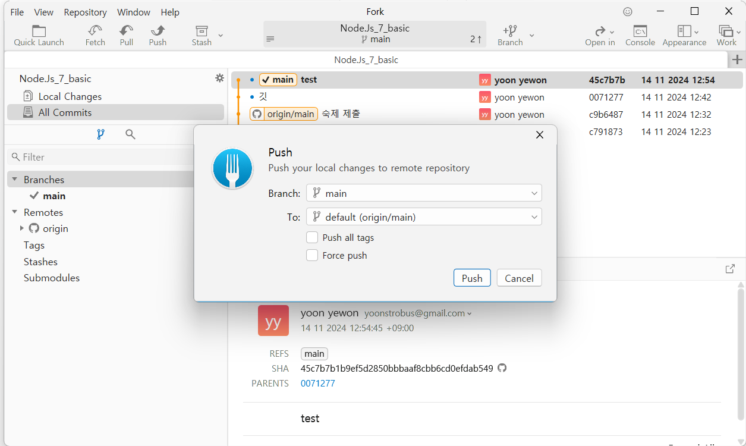Open the Help menu
Screen dimensions: 746x446
point(170,12)
